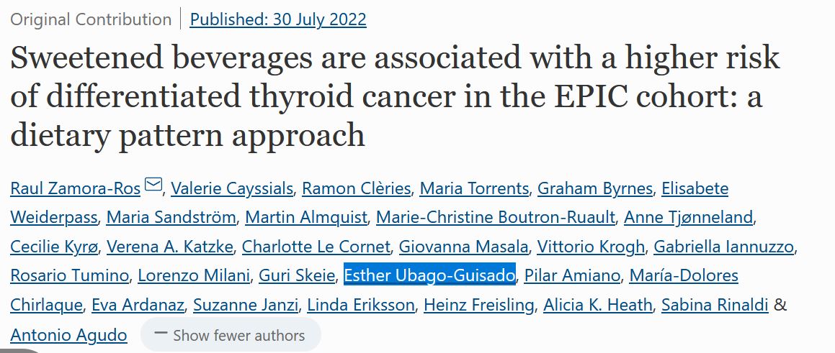Open Giovanna Masala author link
The height and width of the screenshot is (353, 835).
pyautogui.click(x=463, y=247)
